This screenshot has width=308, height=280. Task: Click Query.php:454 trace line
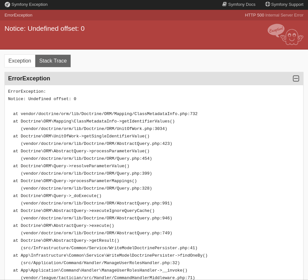pos(86,158)
